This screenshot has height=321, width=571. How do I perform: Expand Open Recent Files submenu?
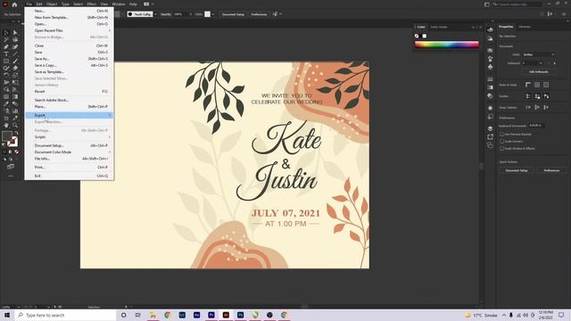[x=70, y=30]
